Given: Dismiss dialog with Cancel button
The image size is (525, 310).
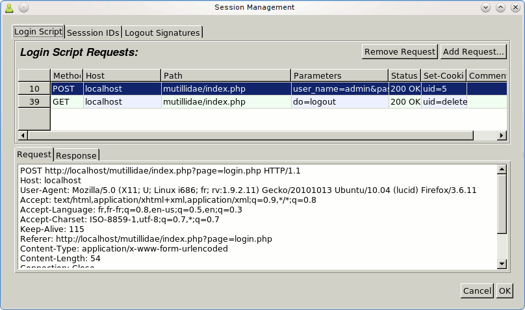Looking at the screenshot, I should point(477,291).
